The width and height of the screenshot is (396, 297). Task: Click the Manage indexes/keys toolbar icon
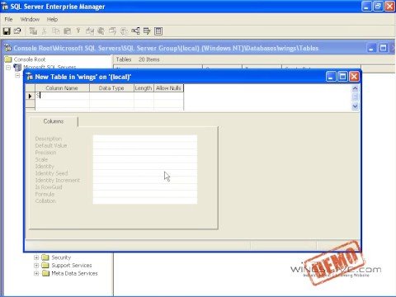pos(147,31)
